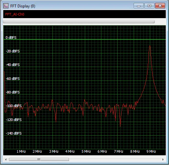Viewport: 169px width, 165px height.
Task: Click the 6 MHz frequency label
Action: pos(102,151)
